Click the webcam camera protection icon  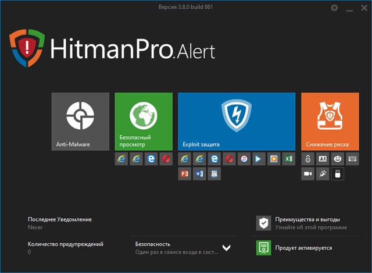click(308, 173)
